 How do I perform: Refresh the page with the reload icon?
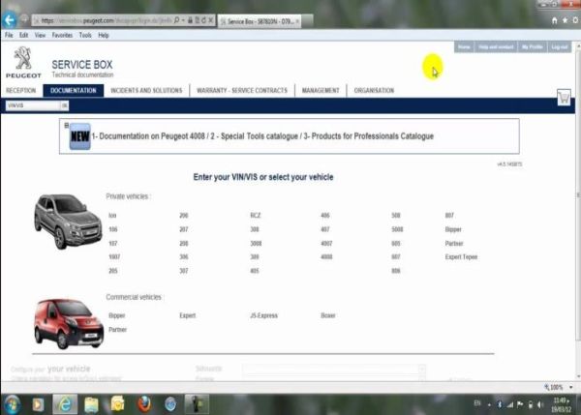(204, 20)
